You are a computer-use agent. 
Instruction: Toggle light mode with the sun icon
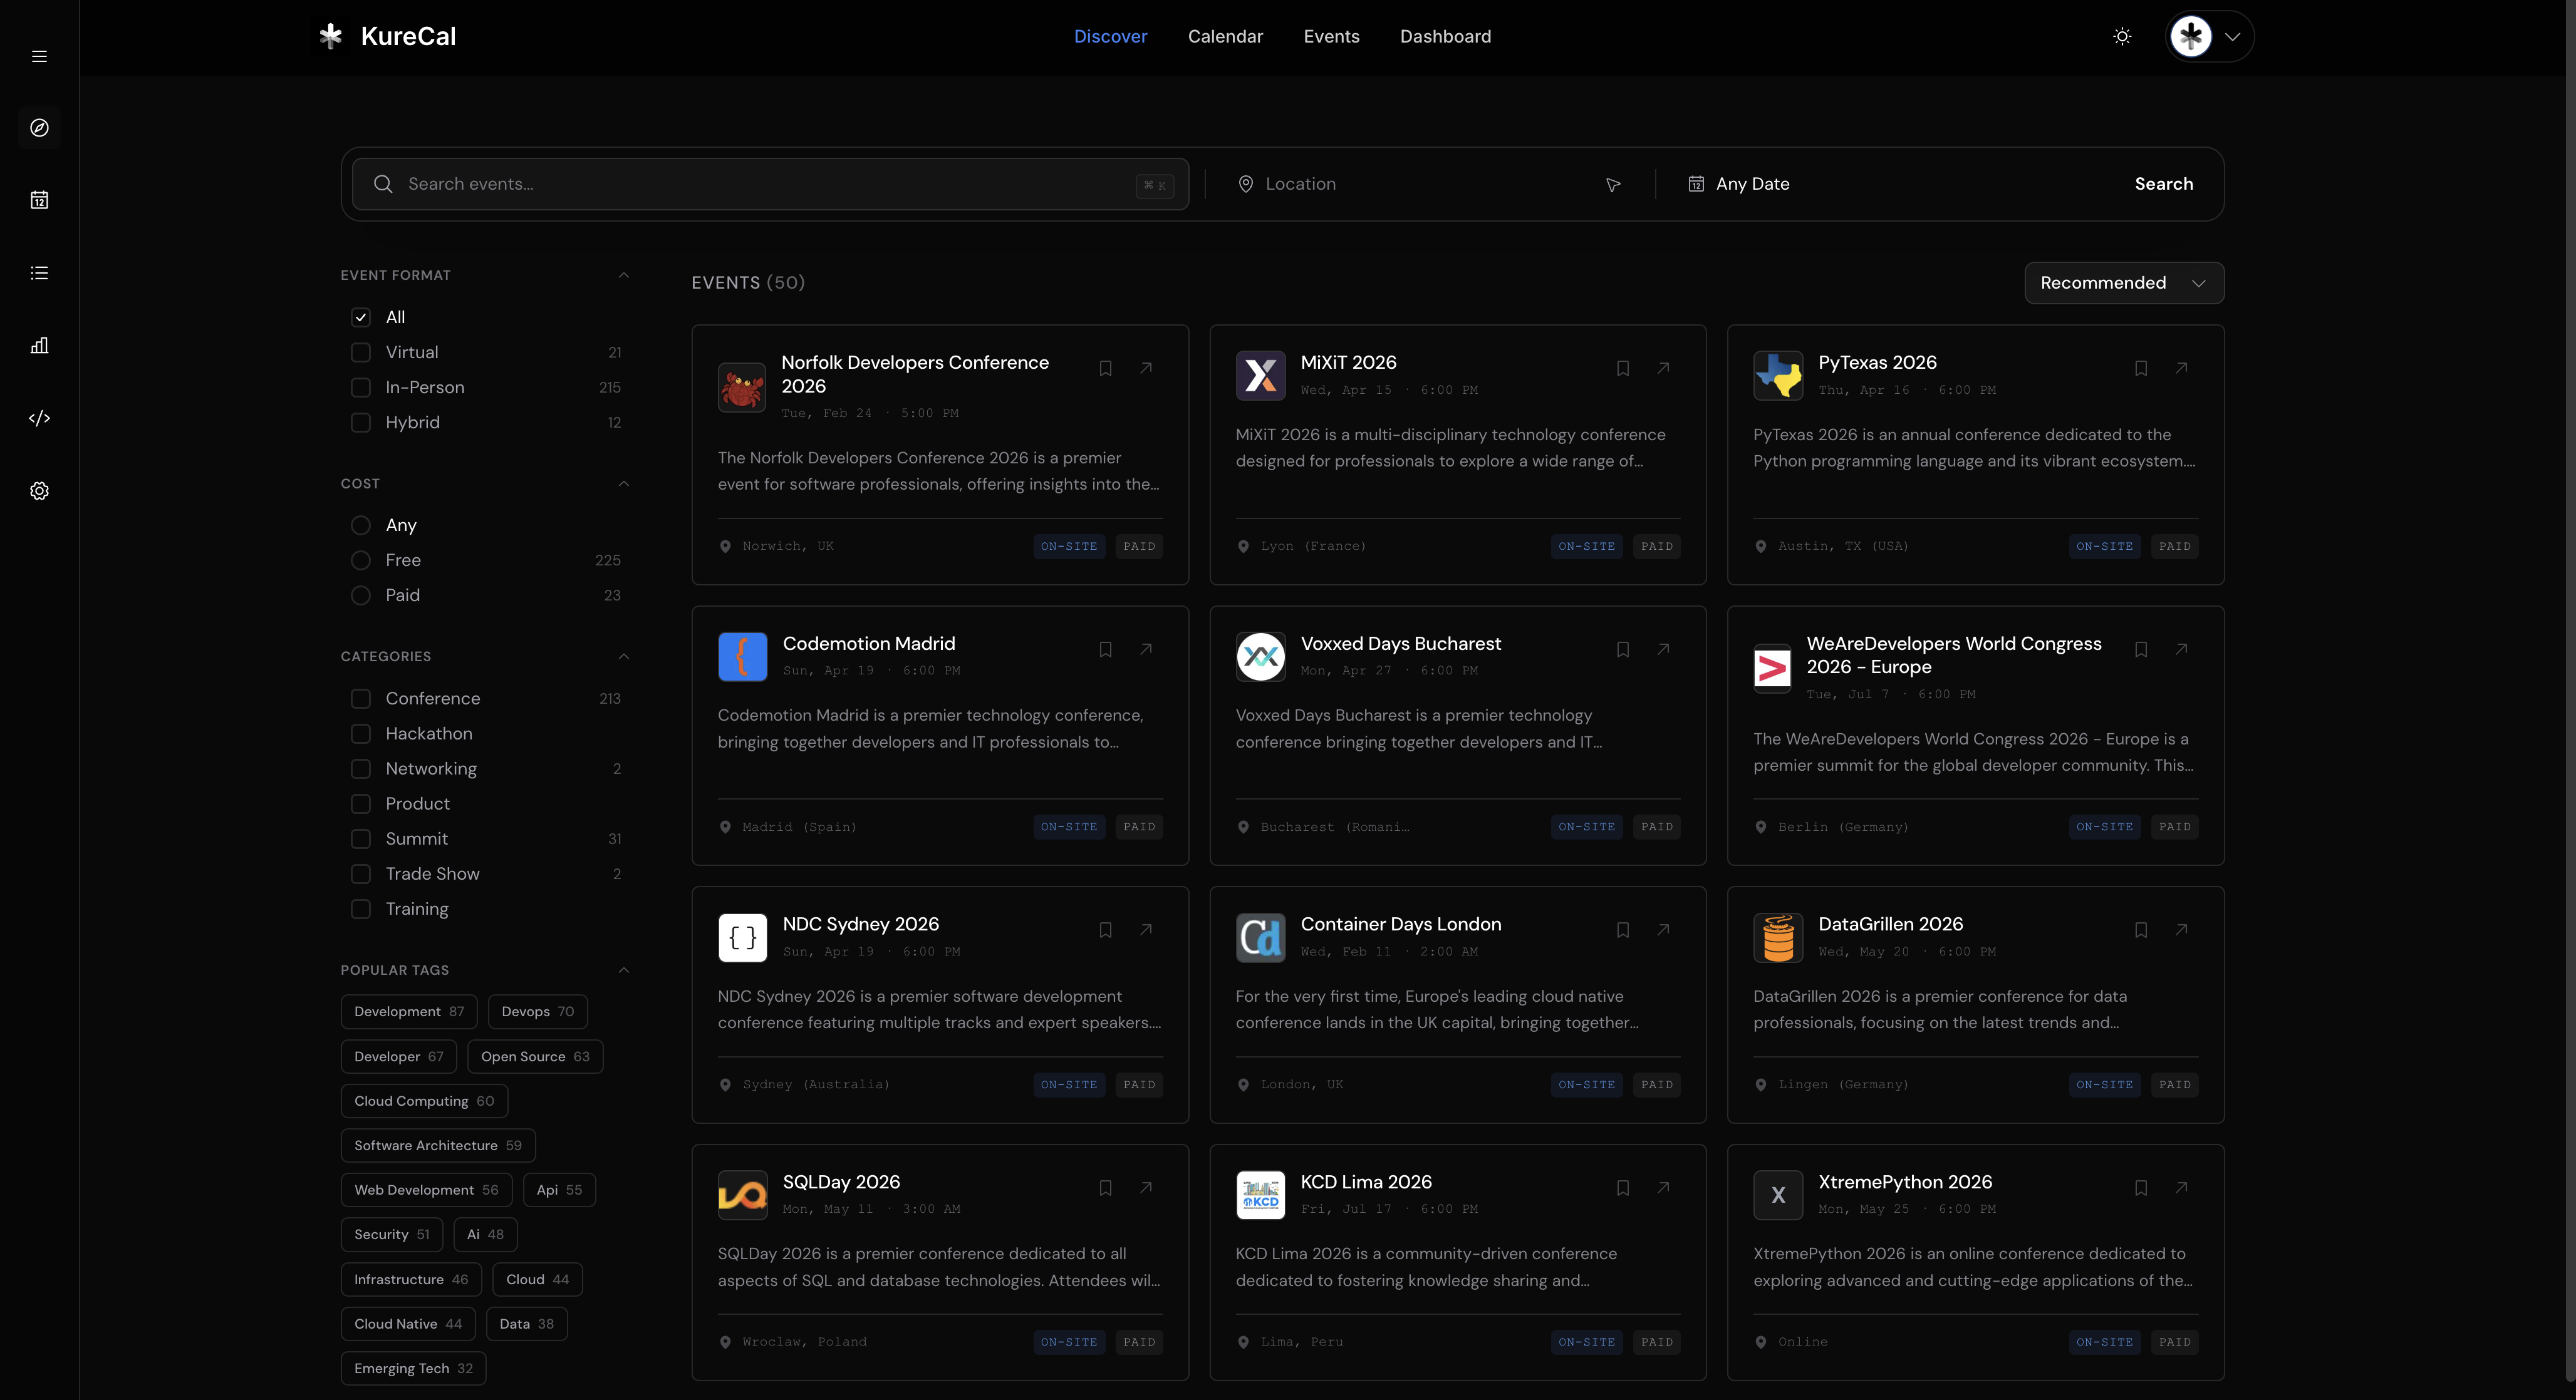click(x=2122, y=36)
